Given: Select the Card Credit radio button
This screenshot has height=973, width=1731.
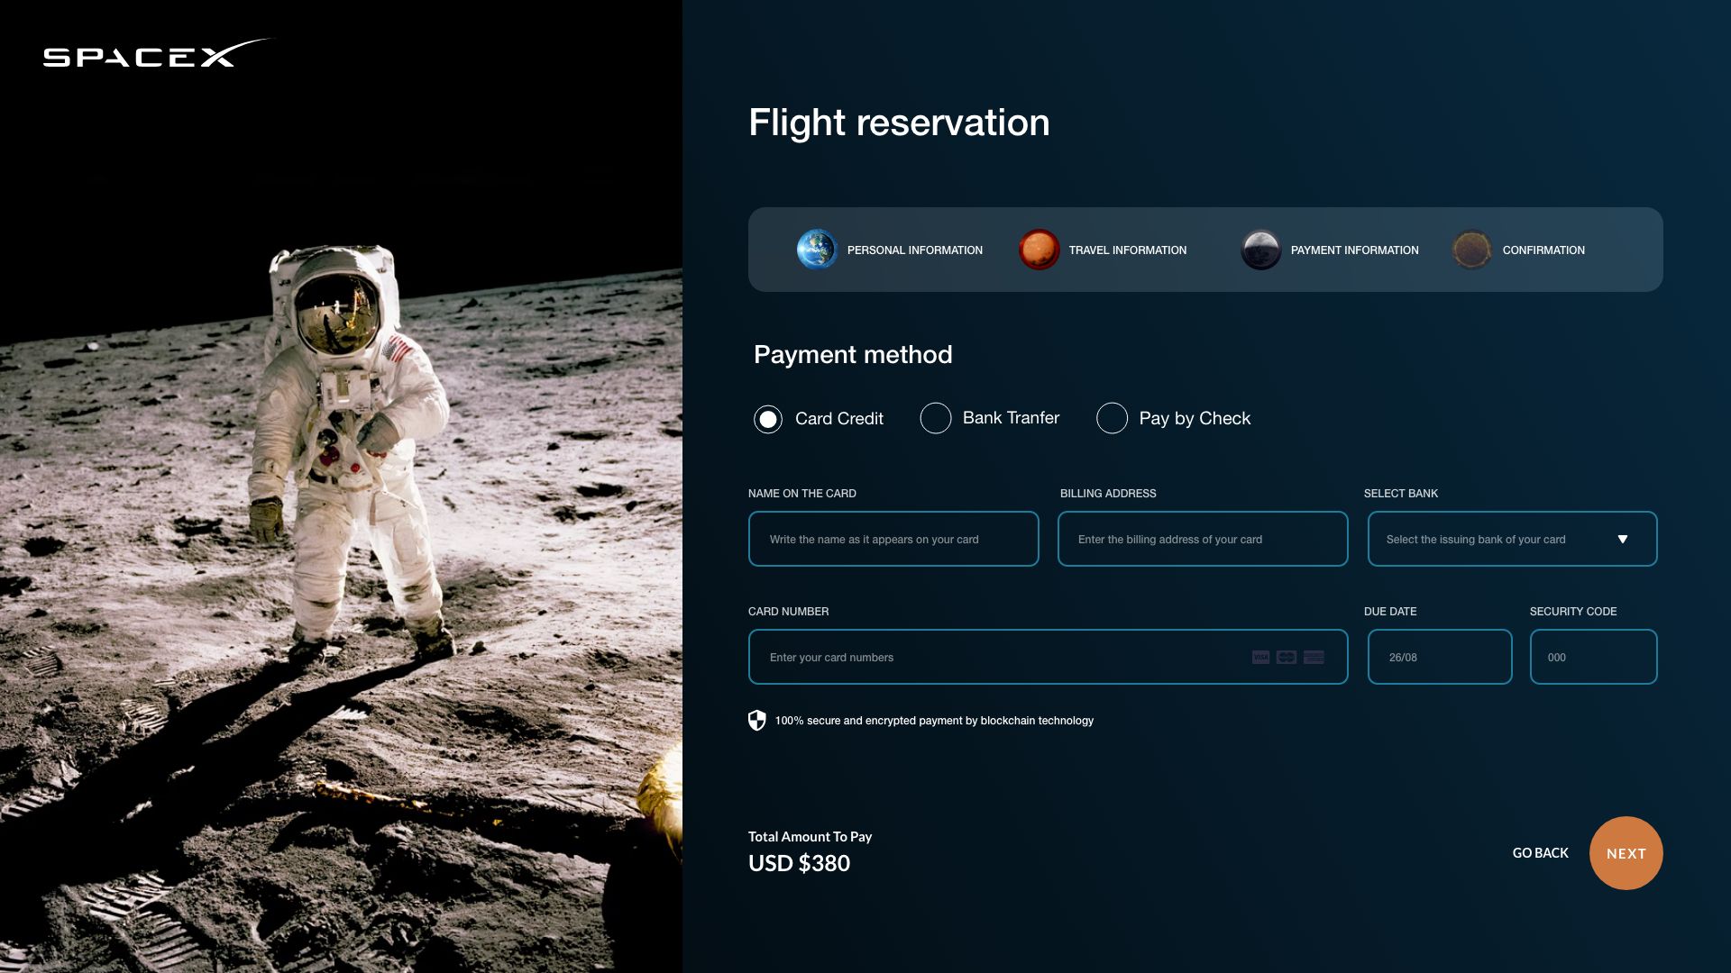Looking at the screenshot, I should [768, 419].
